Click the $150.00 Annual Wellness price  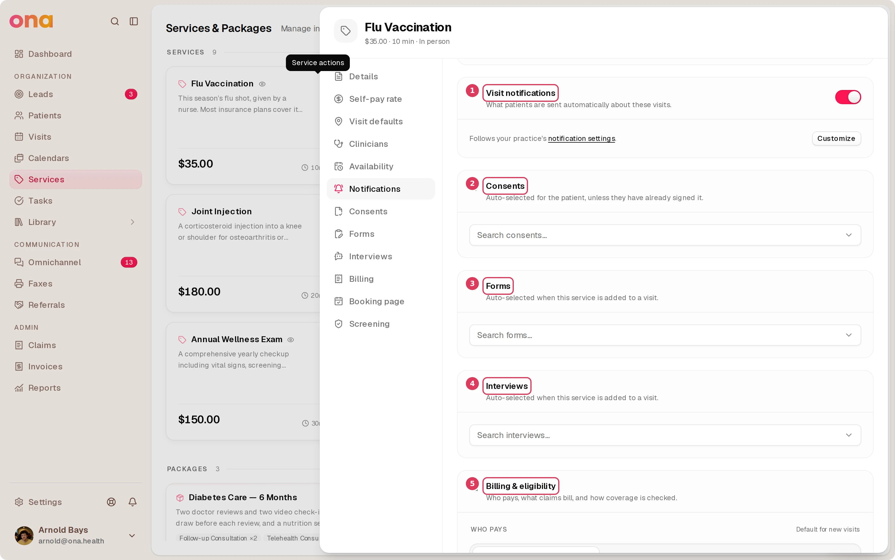(x=199, y=419)
